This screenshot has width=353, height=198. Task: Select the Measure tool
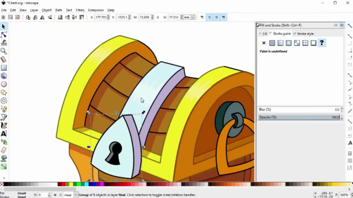coord(4,59)
